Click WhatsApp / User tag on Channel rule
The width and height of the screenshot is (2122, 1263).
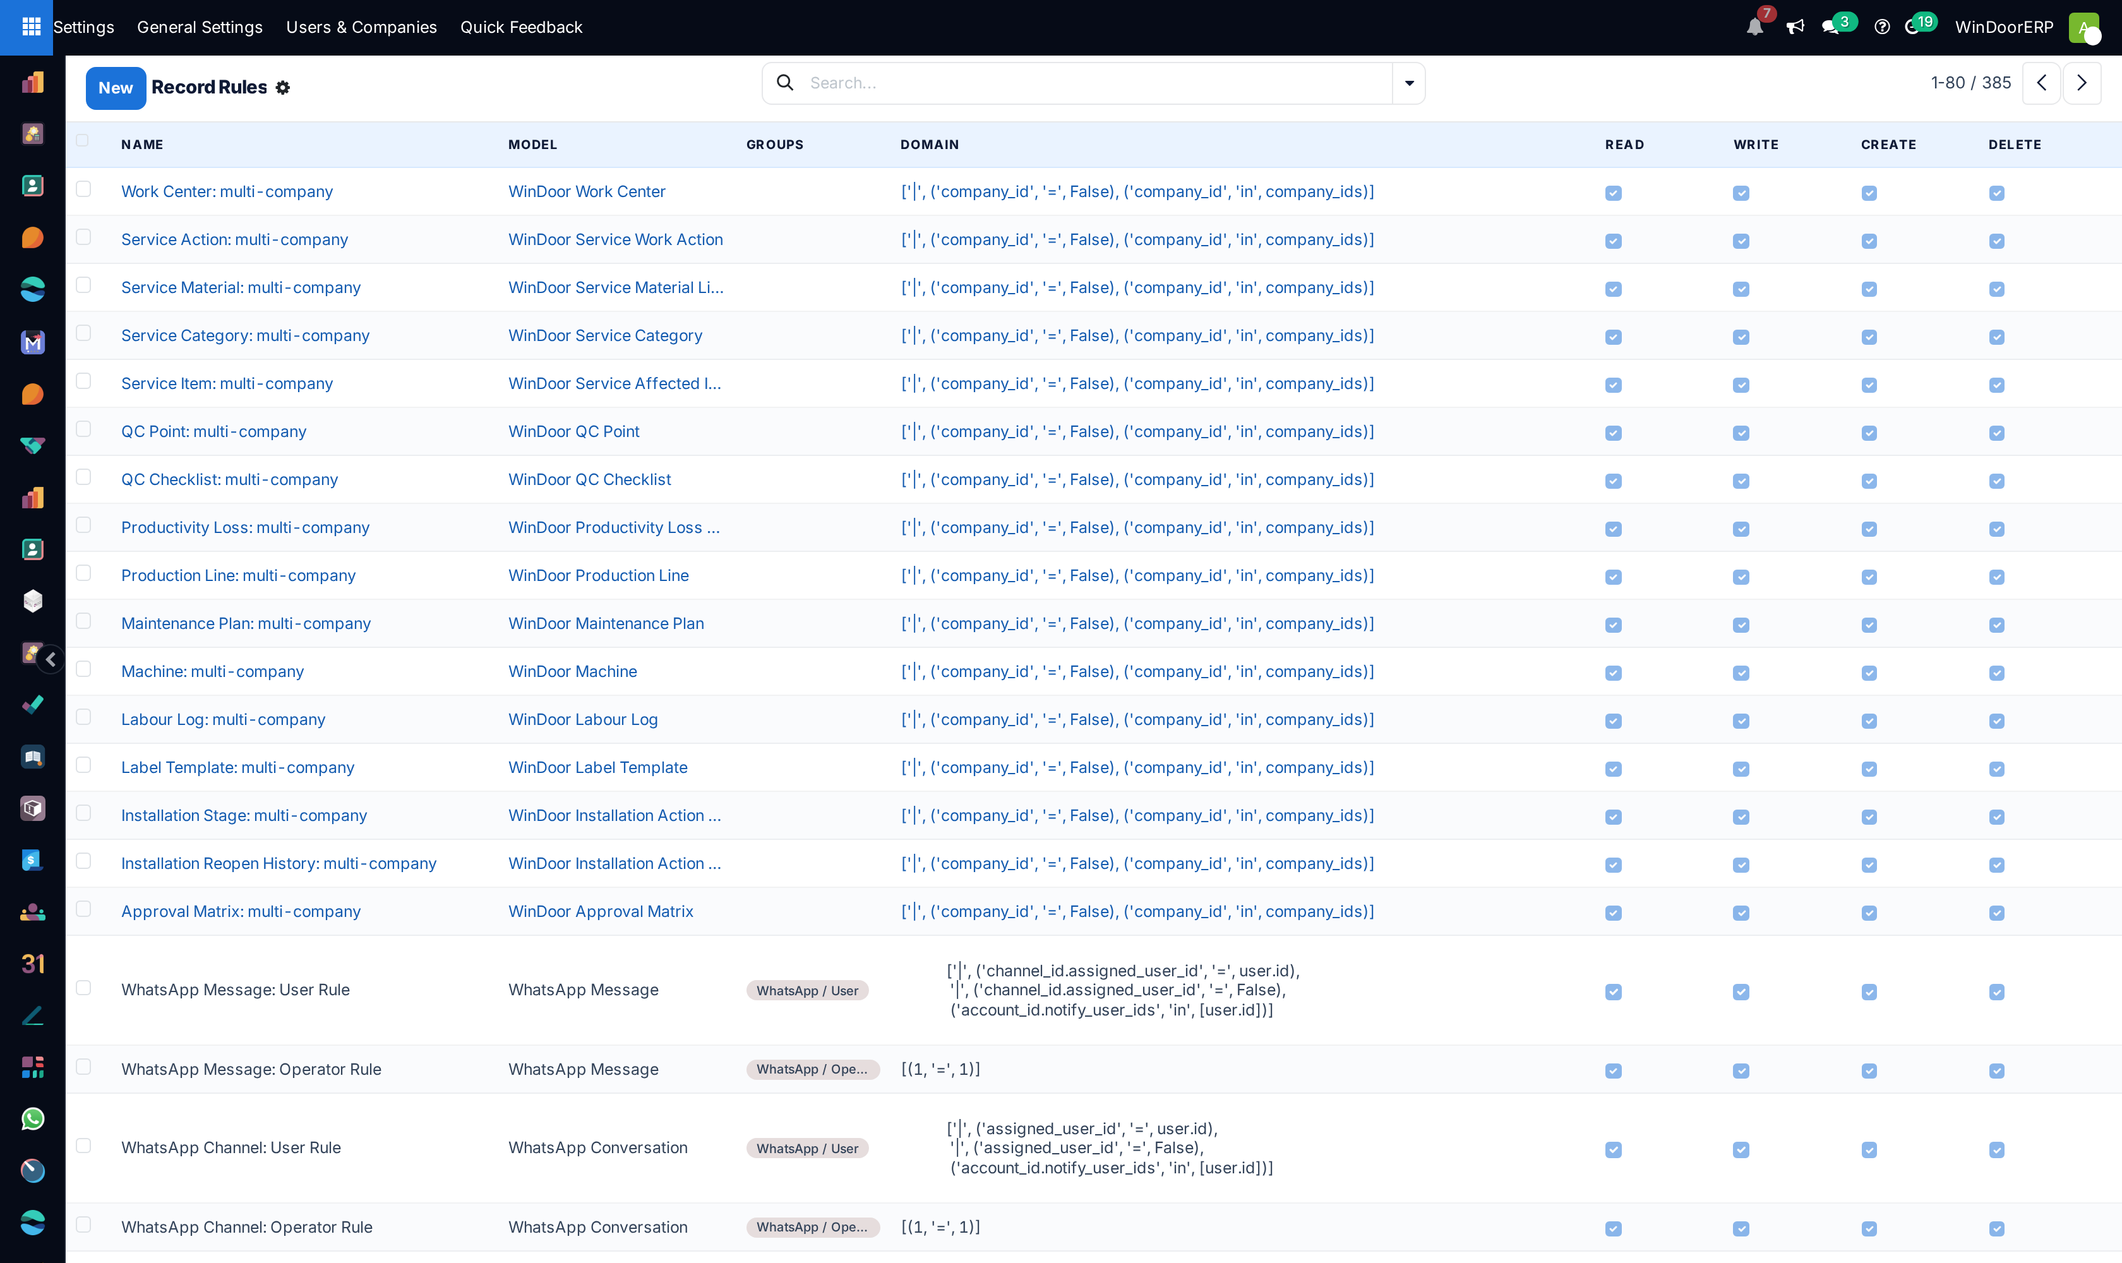pos(807,1148)
